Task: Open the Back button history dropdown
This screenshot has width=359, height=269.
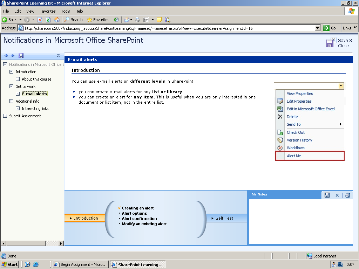Action: click(20, 20)
